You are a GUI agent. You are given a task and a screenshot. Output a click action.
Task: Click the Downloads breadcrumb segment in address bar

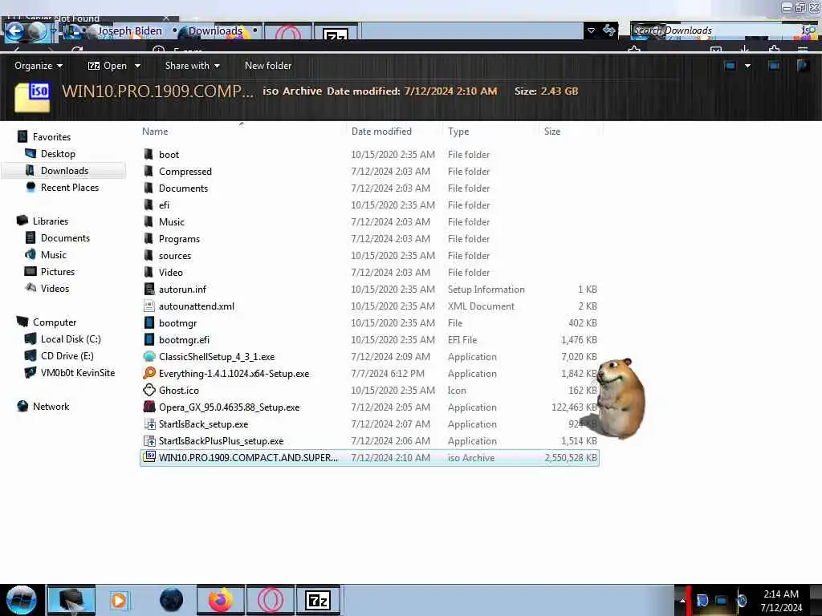coord(215,31)
